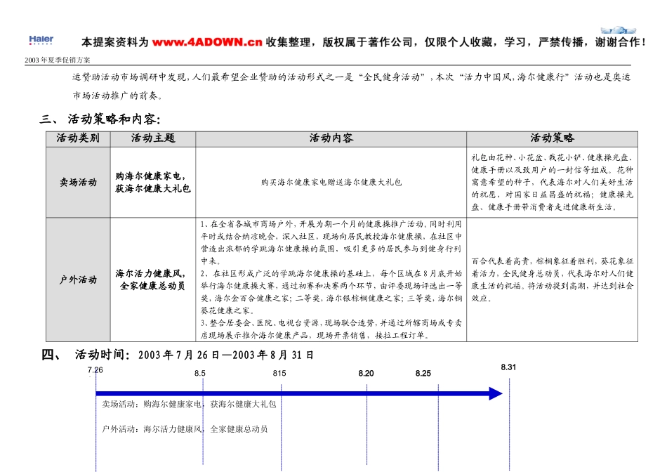Select the heading '三、活动策略和内容:'
667x472 pixels.
pyautogui.click(x=100, y=119)
